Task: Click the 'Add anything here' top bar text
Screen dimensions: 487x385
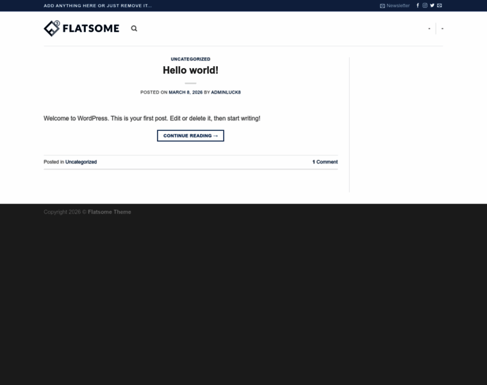Action: [x=98, y=6]
